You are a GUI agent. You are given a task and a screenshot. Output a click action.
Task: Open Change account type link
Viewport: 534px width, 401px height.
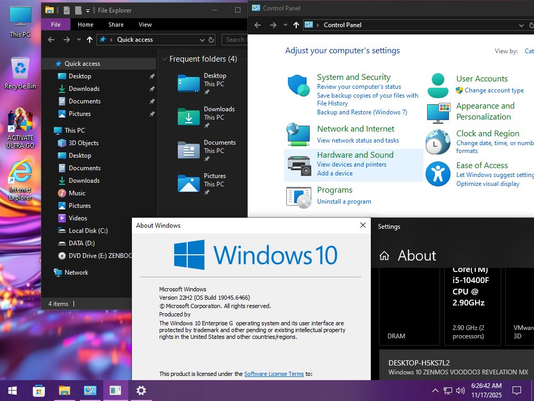494,90
